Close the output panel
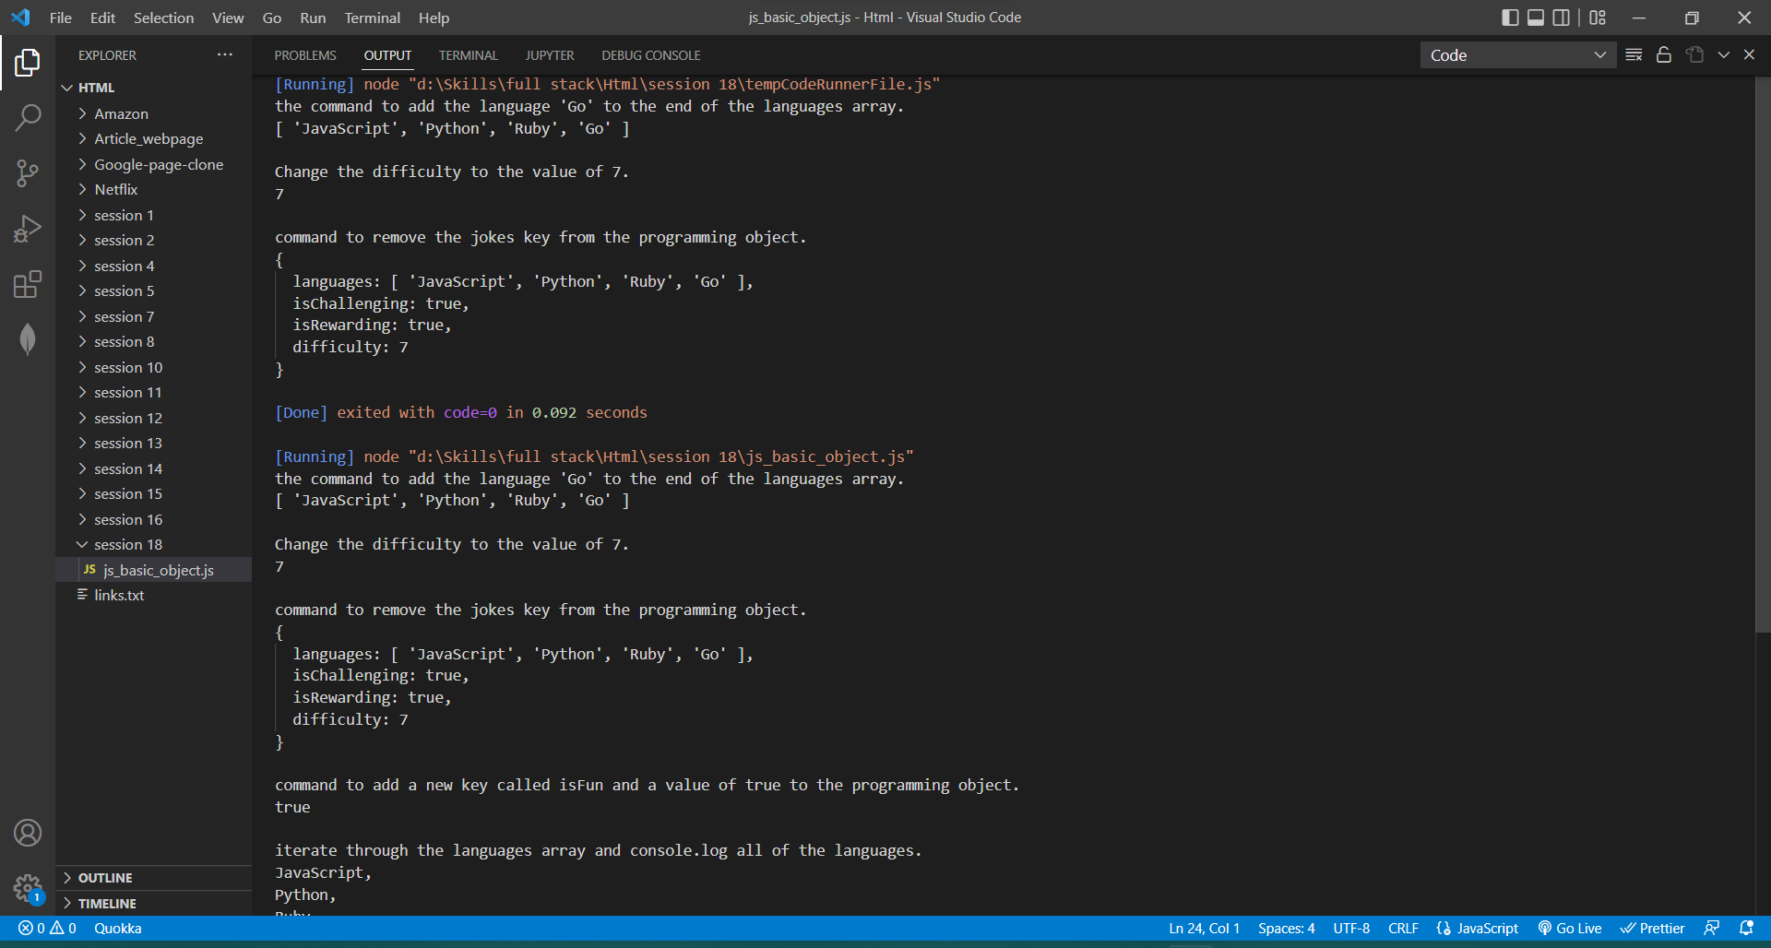This screenshot has height=948, width=1771. [x=1749, y=55]
